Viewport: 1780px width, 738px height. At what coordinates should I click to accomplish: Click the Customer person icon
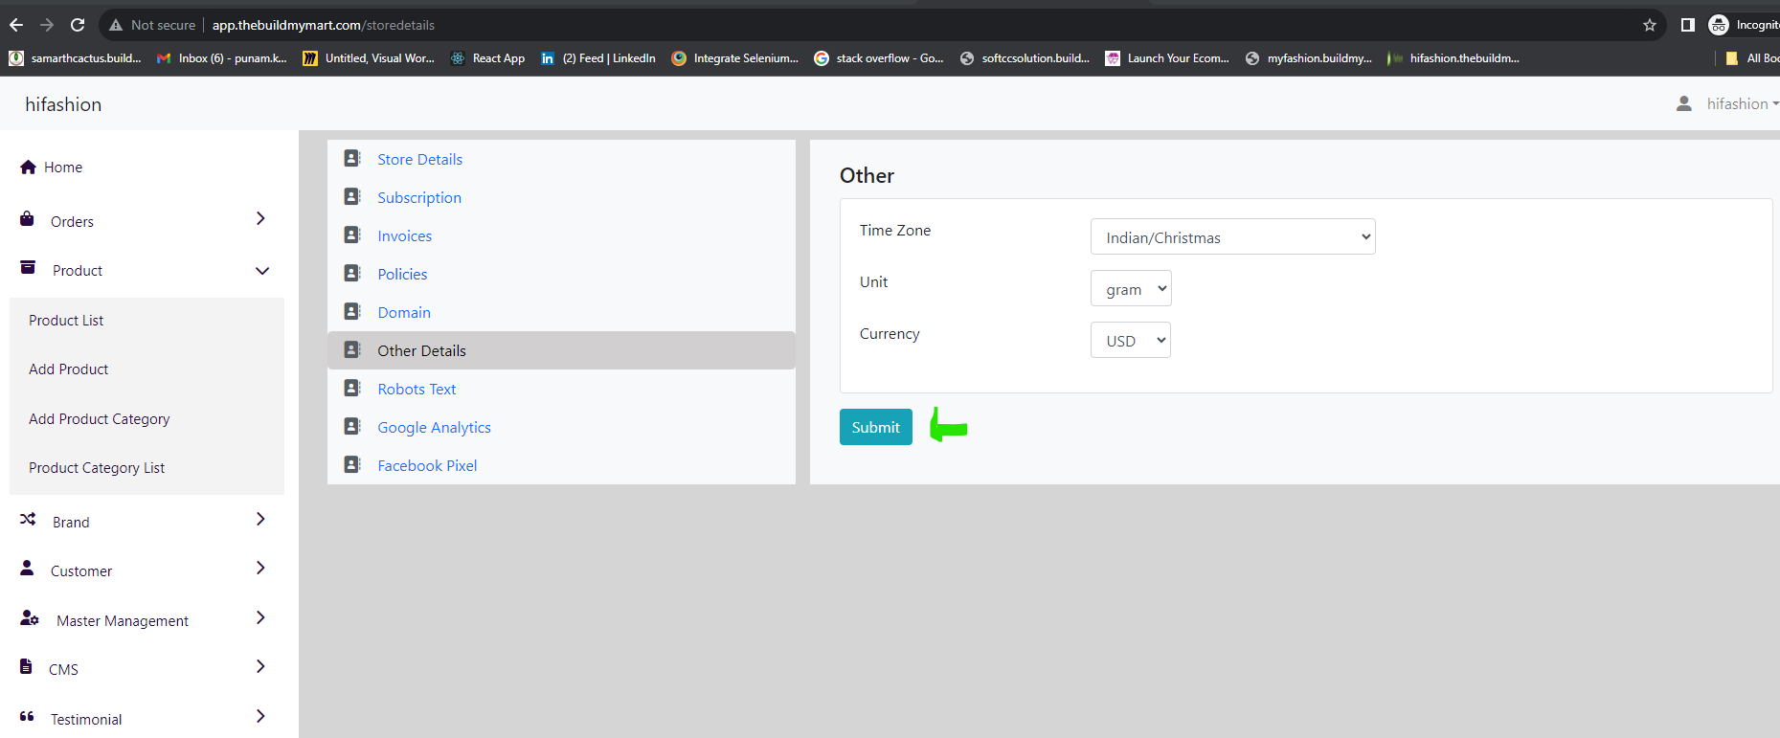click(x=27, y=568)
